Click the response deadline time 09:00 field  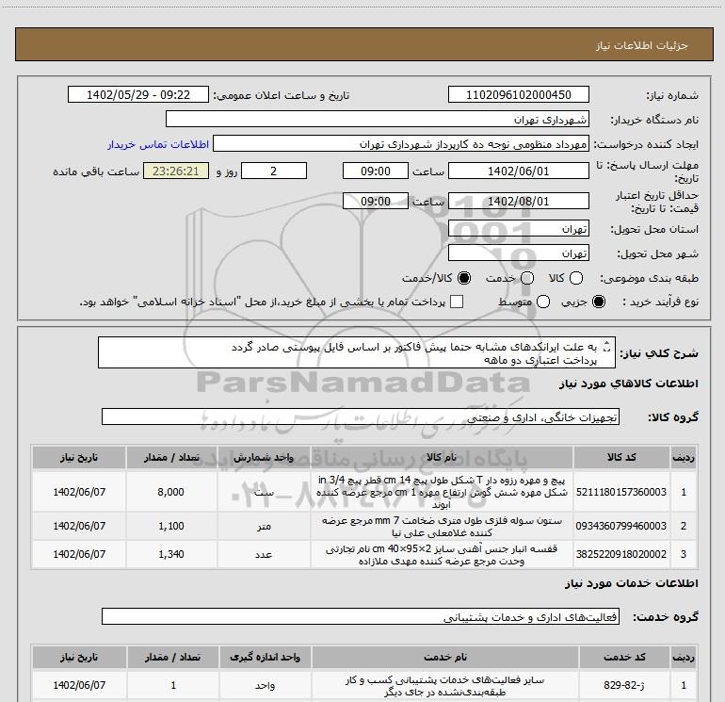pos(376,171)
